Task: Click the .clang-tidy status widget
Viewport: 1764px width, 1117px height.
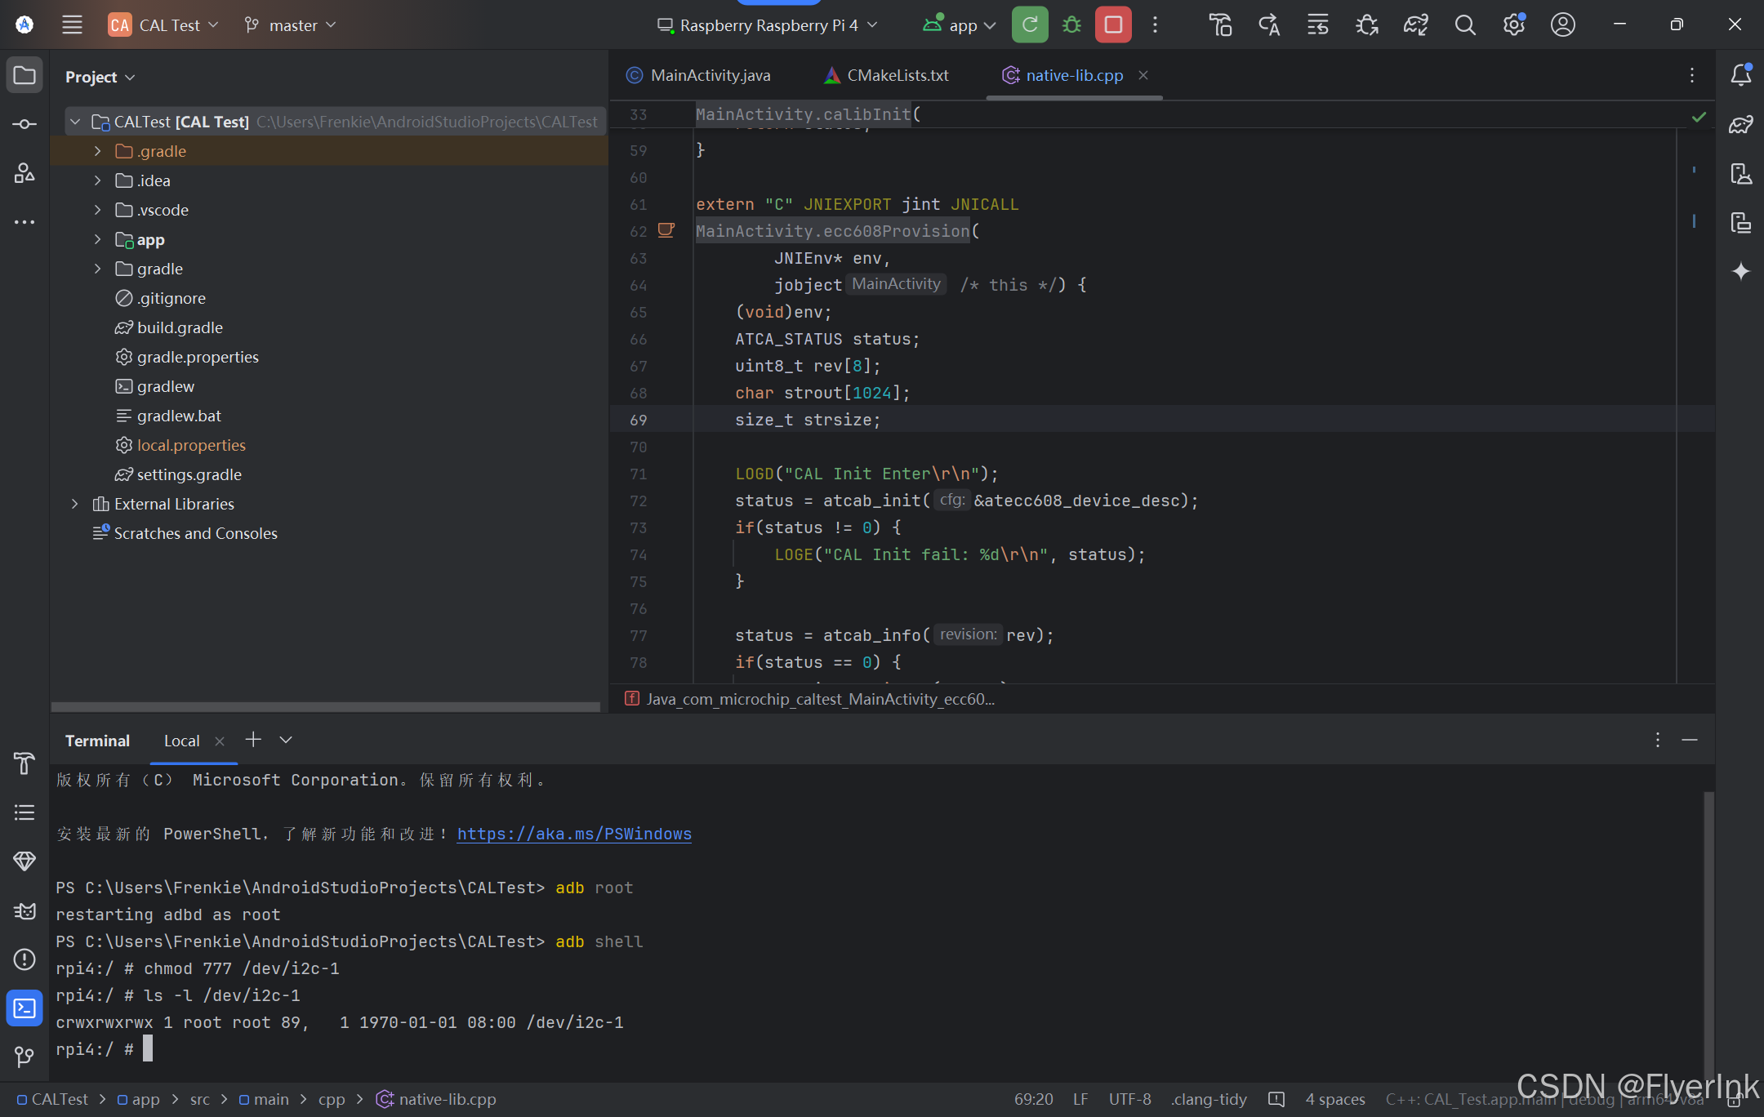Action: pyautogui.click(x=1209, y=1099)
